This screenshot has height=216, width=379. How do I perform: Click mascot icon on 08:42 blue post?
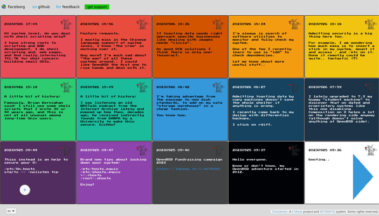pos(218,87)
